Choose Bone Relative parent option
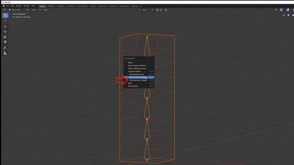Screen dimensions: 294x165 (139, 86)
